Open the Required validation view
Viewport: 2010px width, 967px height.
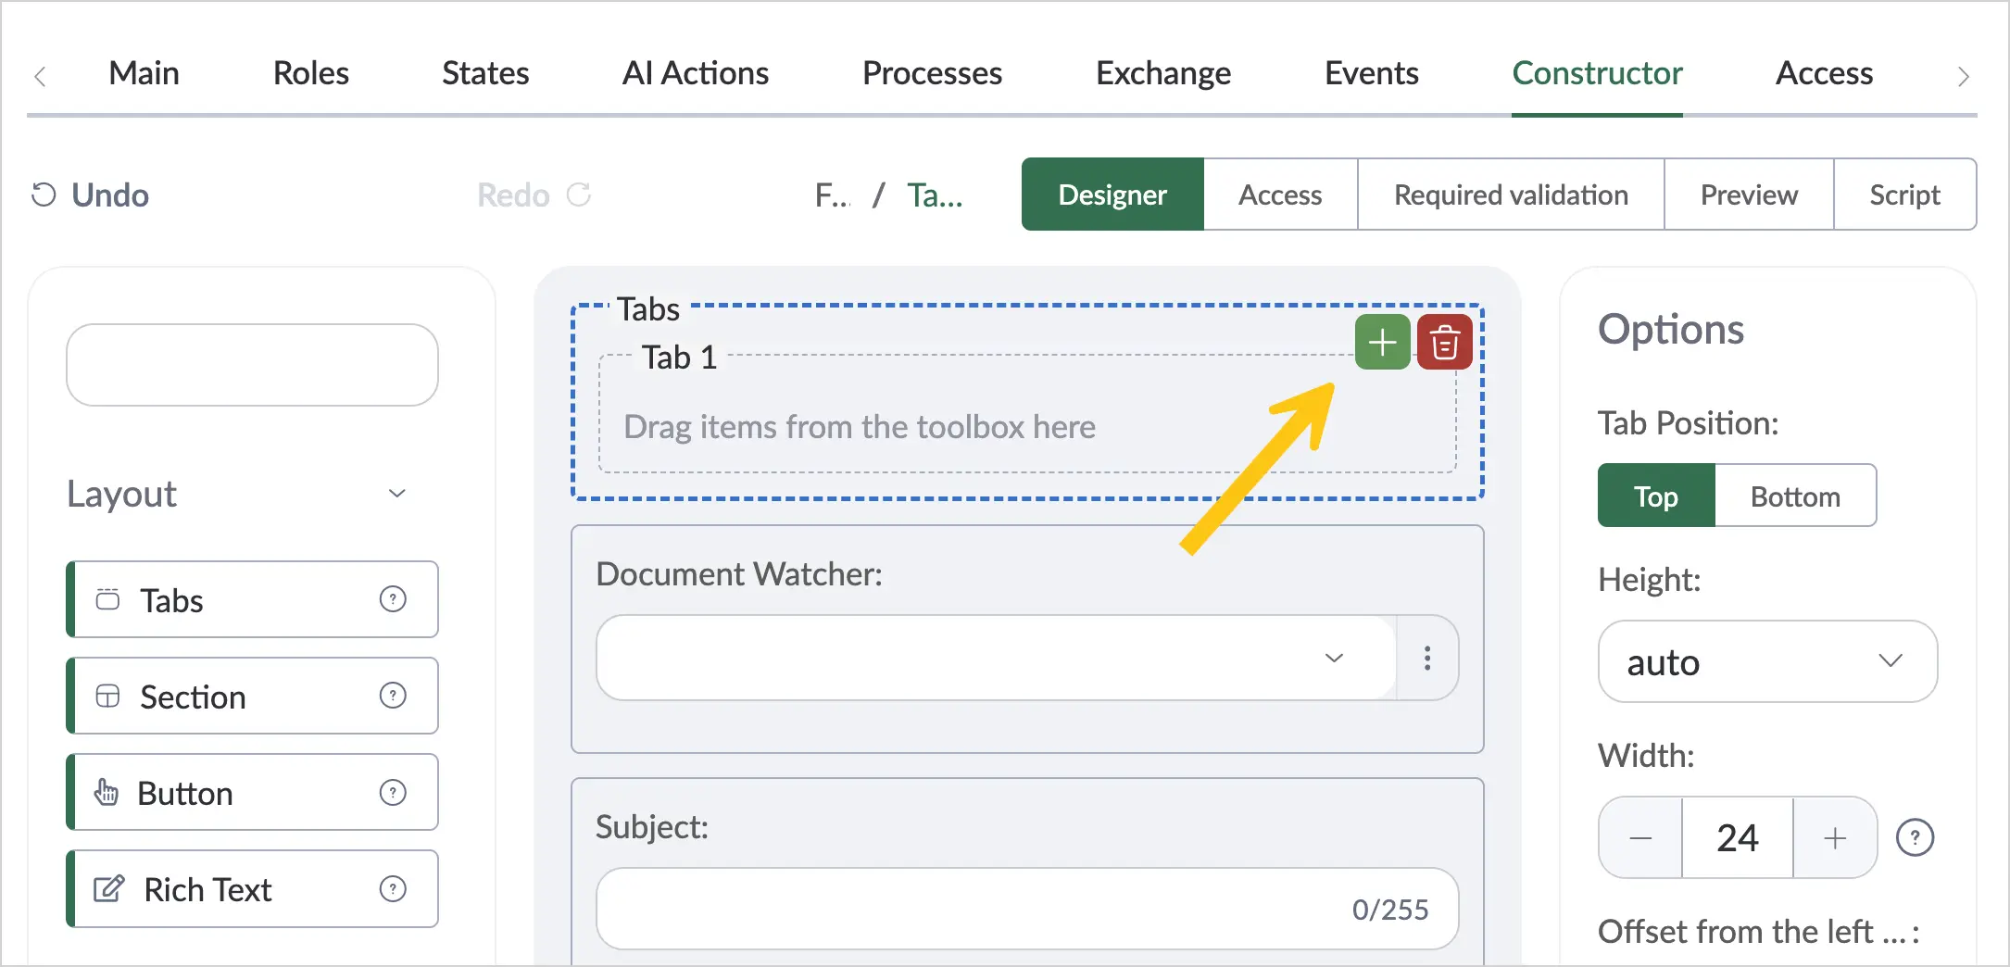click(1511, 195)
